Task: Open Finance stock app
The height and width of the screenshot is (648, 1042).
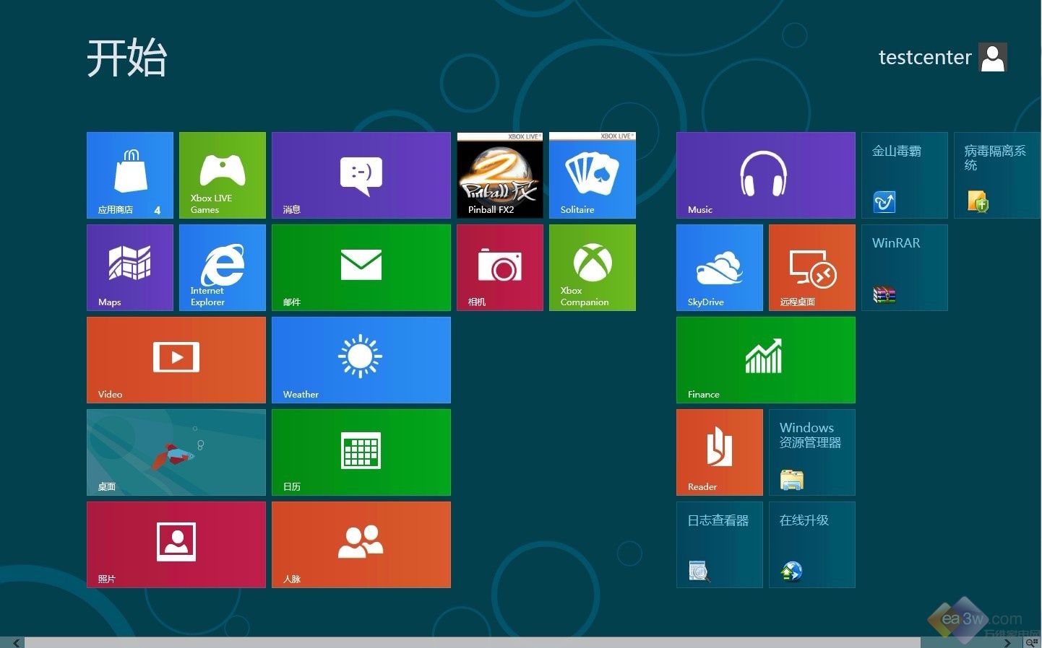Action: pyautogui.click(x=765, y=359)
